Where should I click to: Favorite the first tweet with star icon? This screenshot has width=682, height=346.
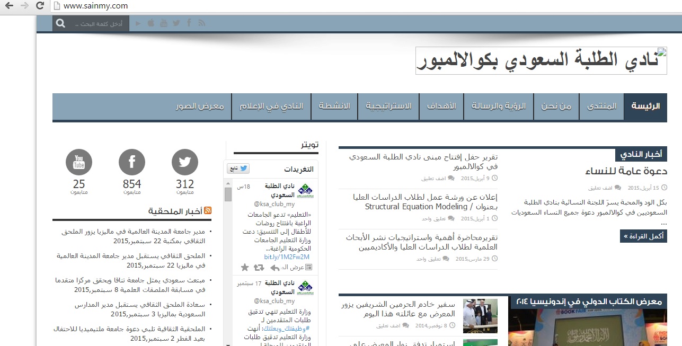[245, 268]
